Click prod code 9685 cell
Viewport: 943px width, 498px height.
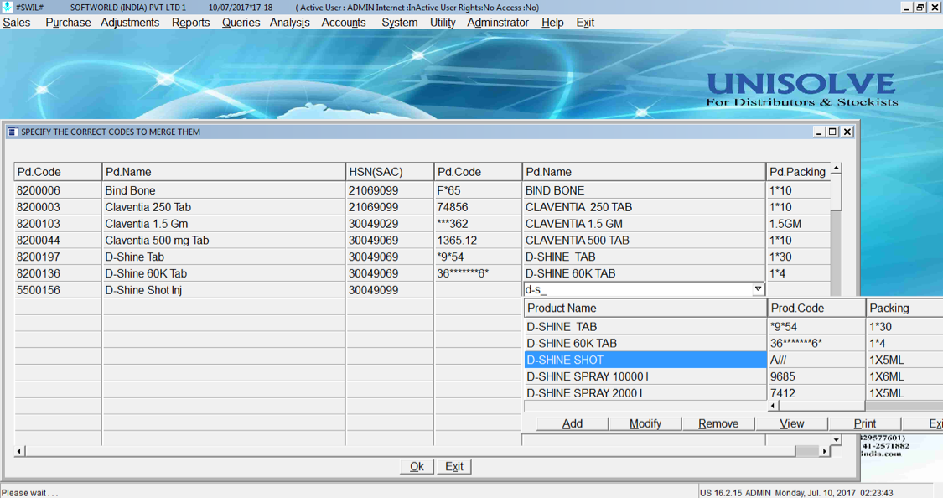[x=816, y=376]
